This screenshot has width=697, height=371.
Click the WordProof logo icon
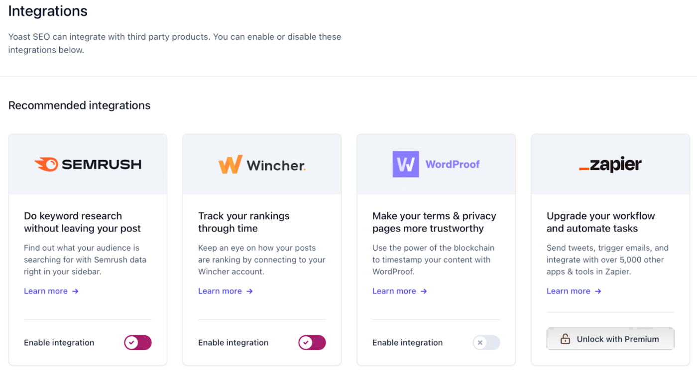click(x=405, y=164)
